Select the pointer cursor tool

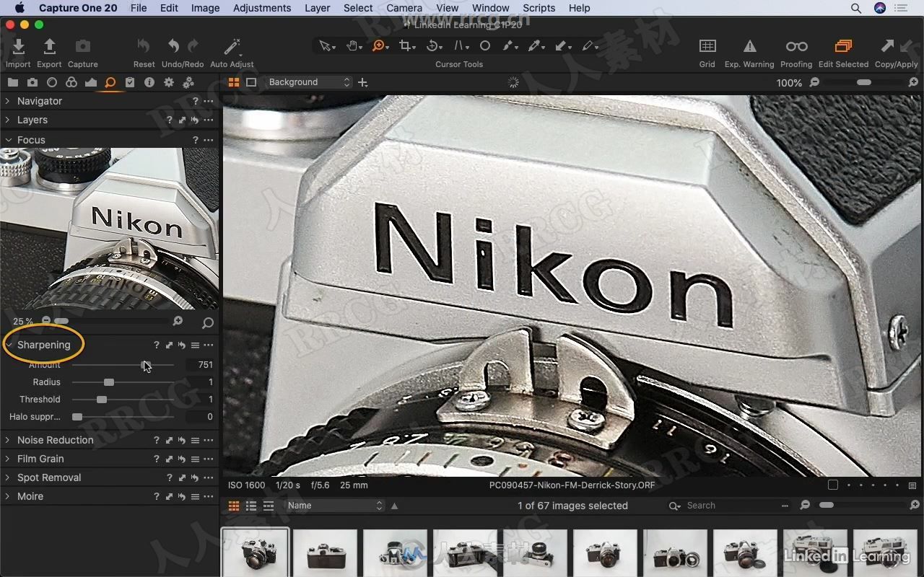coord(326,46)
